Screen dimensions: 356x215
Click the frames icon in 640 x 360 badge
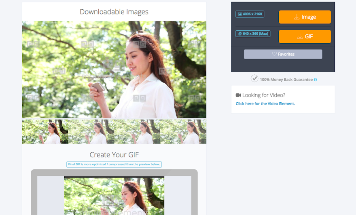[x=240, y=34]
